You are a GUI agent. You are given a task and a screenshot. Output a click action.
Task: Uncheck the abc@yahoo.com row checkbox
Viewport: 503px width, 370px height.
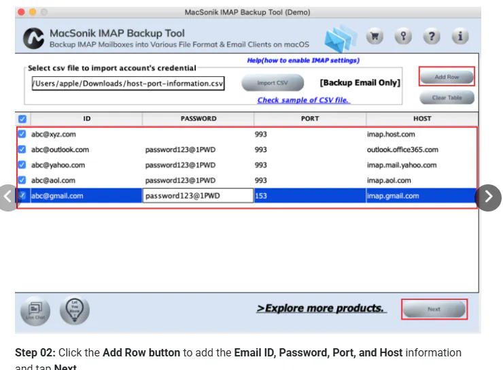[x=22, y=165]
